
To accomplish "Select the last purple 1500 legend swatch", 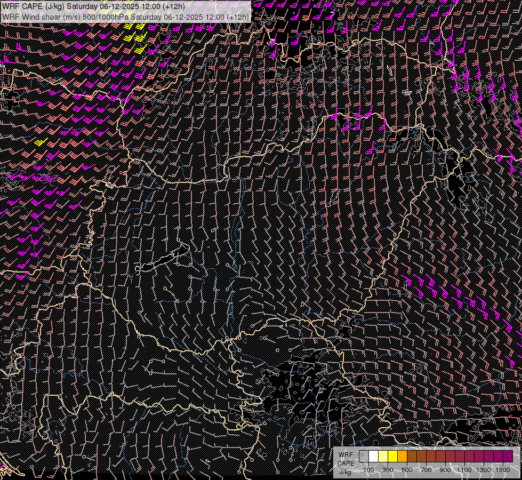I will 508,457.
